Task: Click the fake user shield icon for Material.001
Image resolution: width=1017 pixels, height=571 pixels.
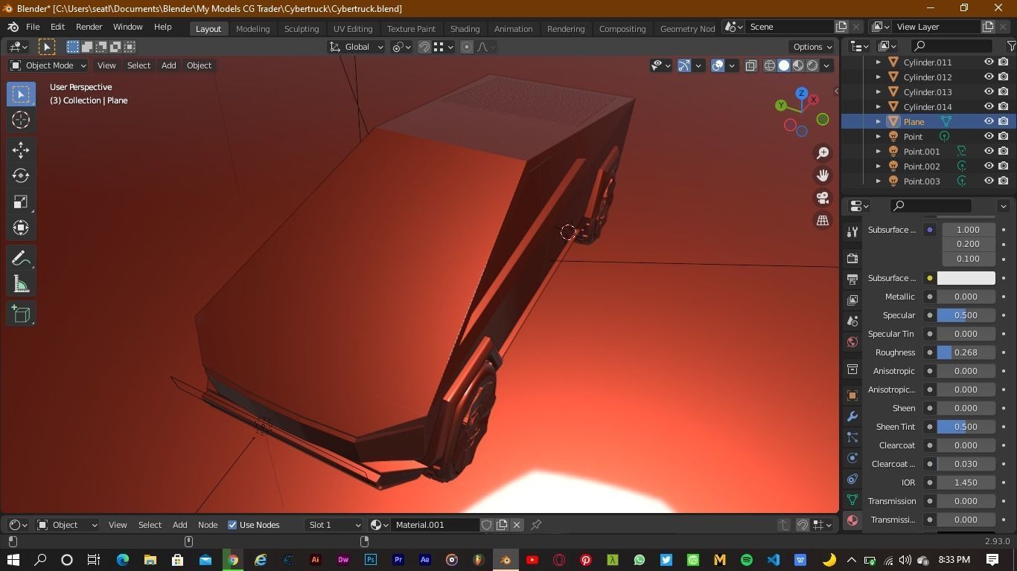Action: (487, 525)
